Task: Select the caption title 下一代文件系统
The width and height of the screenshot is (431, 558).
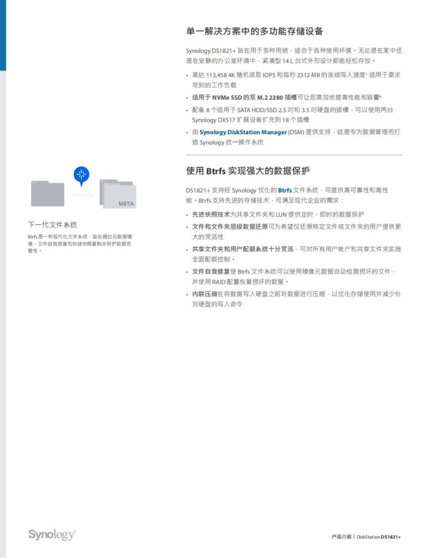Action: (x=52, y=225)
